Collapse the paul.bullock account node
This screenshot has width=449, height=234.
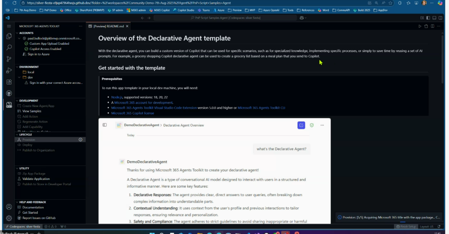click(x=19, y=38)
